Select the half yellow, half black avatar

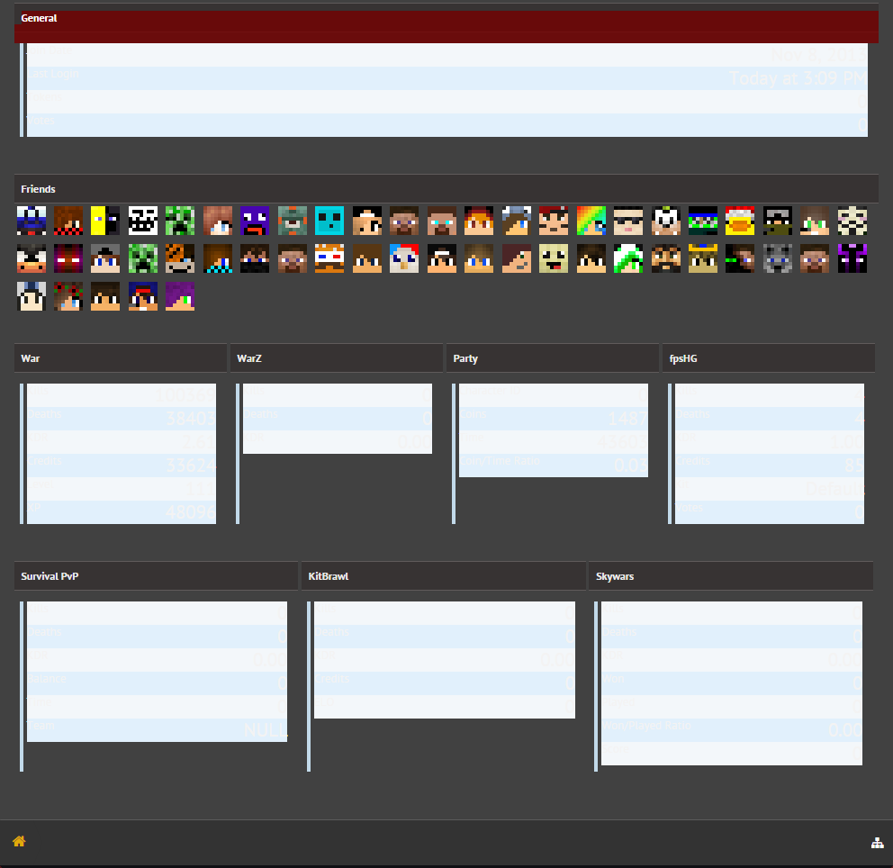click(105, 220)
